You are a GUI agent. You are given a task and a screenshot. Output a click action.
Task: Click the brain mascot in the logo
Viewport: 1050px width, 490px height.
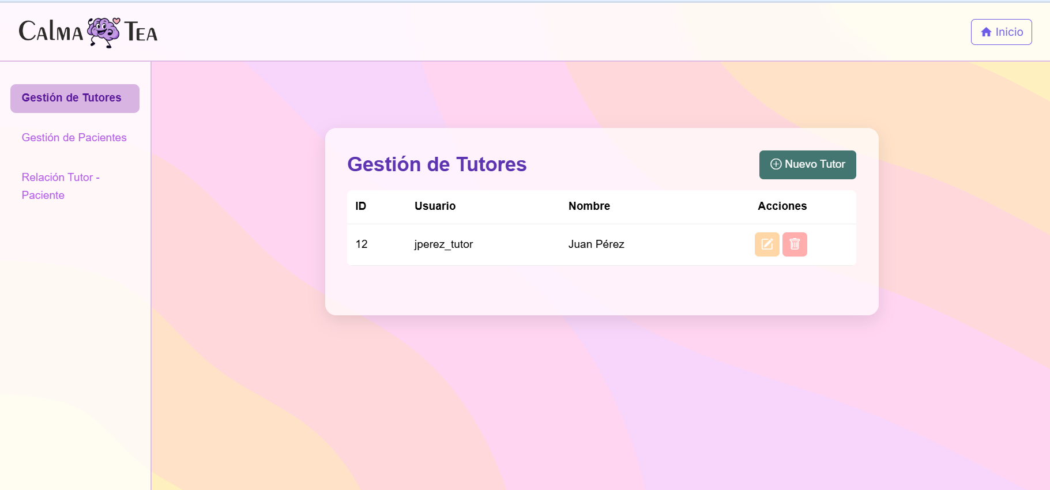pos(103,32)
